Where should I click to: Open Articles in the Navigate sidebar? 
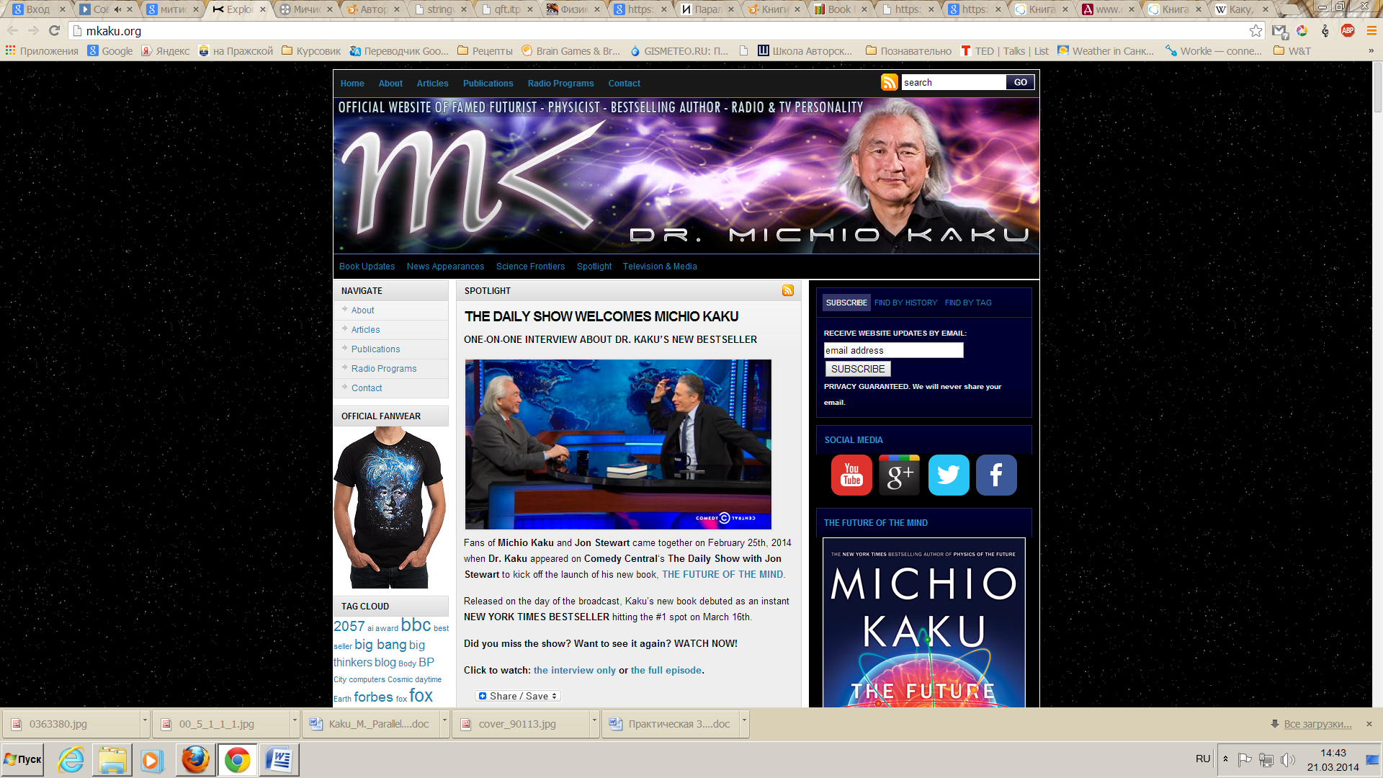point(365,330)
